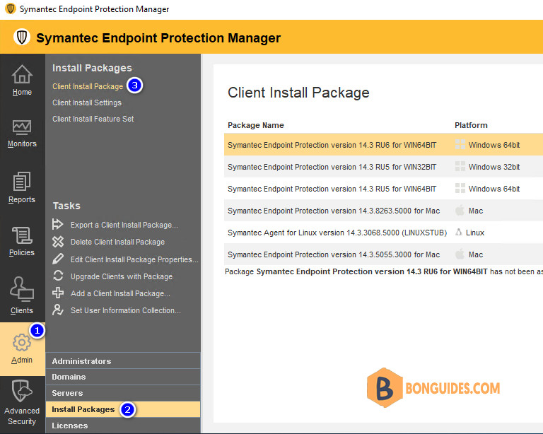Click the Add package plus icon
The image size is (543, 434).
coord(58,293)
